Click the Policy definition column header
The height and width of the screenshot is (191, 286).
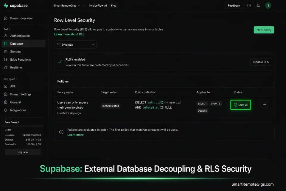pos(146,92)
